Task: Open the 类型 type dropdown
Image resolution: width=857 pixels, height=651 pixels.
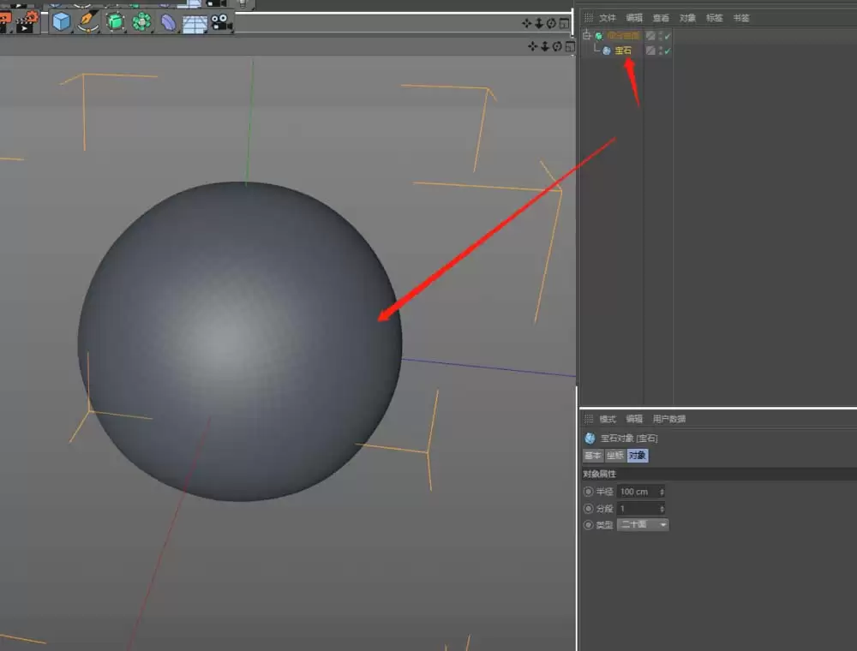Action: click(643, 524)
